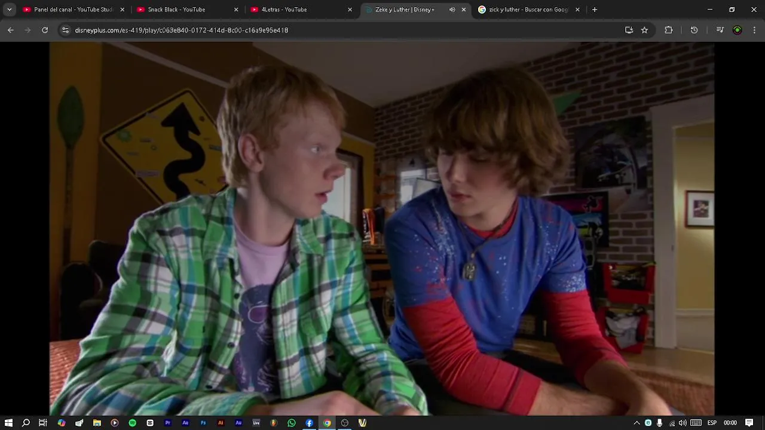Open a new browser tab
Viewport: 765px width, 430px height.
(594, 10)
